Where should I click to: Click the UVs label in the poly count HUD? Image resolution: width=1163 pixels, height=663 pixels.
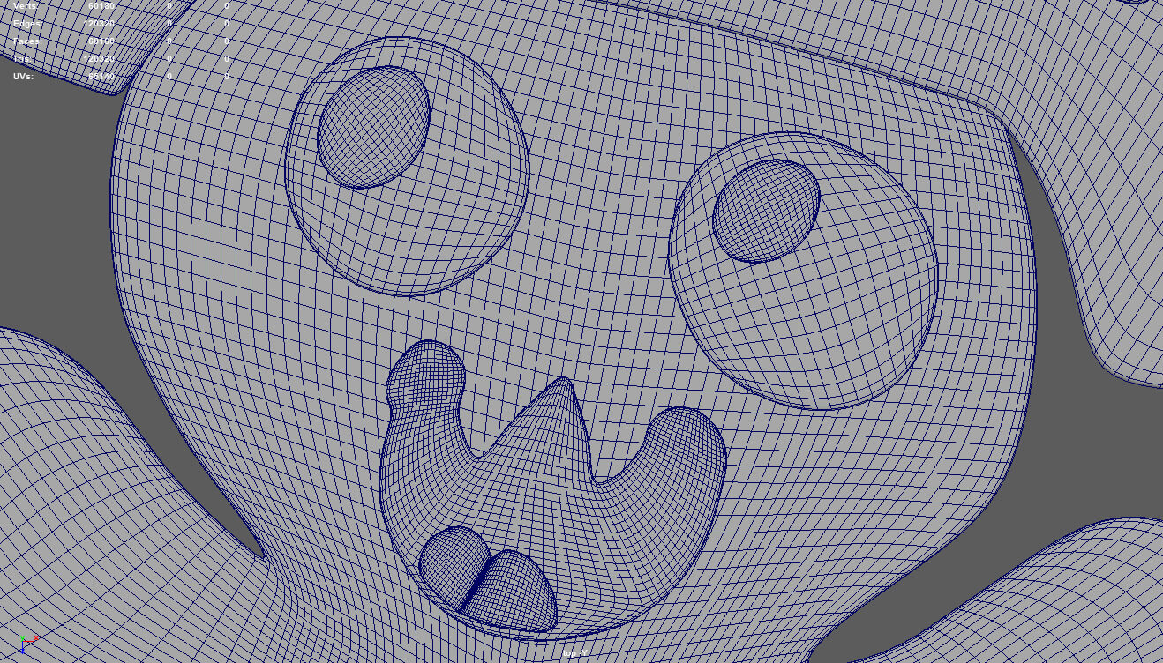(24, 77)
